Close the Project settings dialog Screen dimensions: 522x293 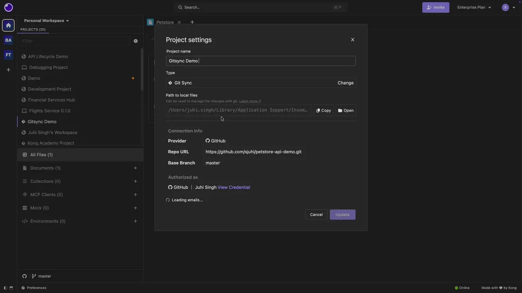[352, 40]
